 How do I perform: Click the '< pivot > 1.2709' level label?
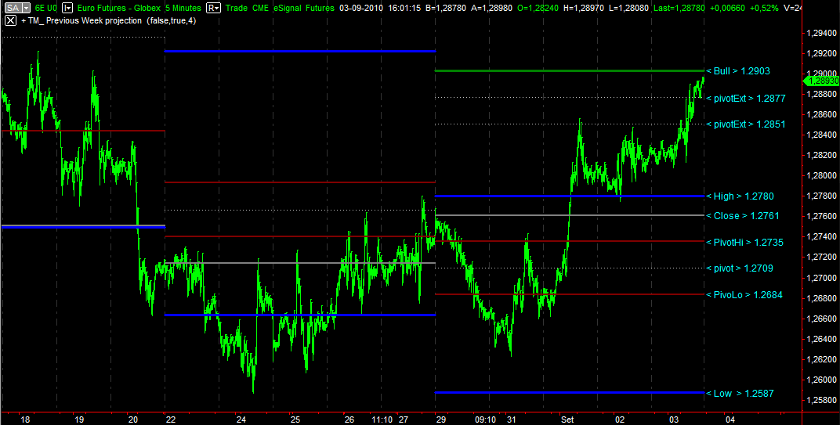[740, 268]
